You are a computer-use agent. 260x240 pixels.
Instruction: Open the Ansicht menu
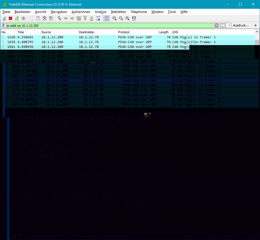(x=41, y=12)
